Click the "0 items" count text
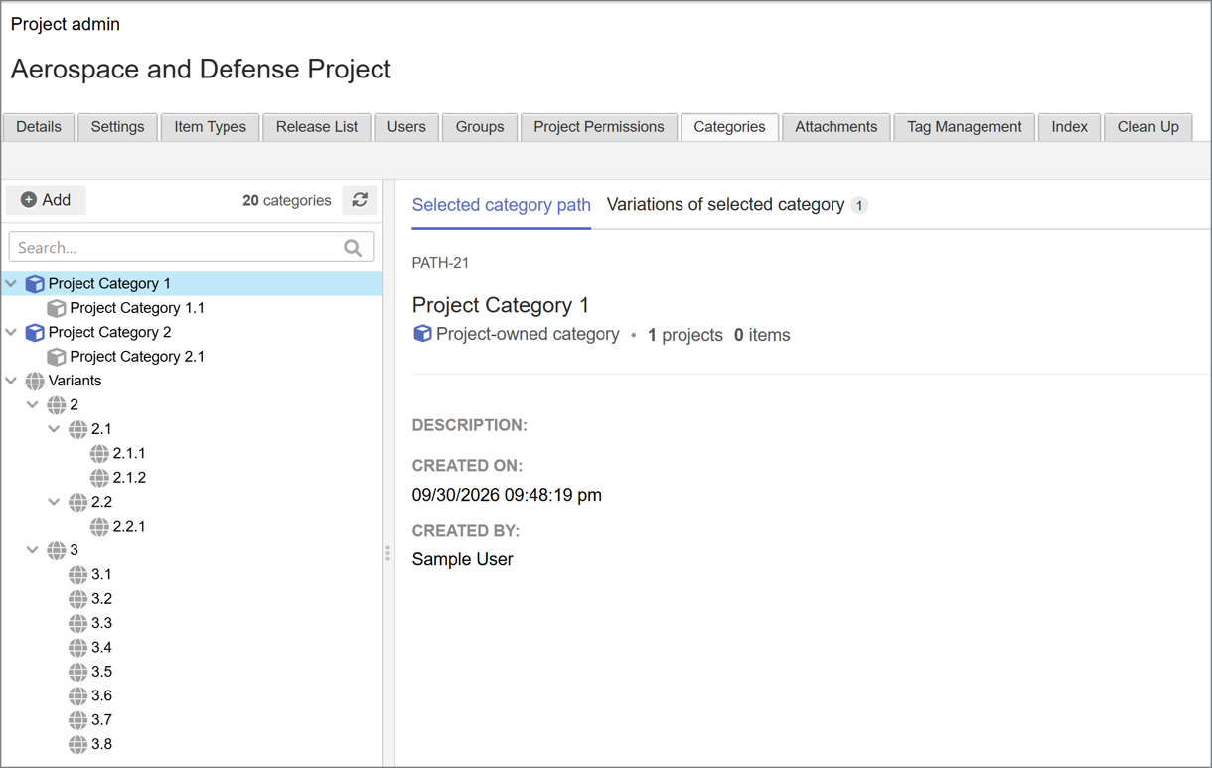This screenshot has height=768, width=1212. (762, 335)
